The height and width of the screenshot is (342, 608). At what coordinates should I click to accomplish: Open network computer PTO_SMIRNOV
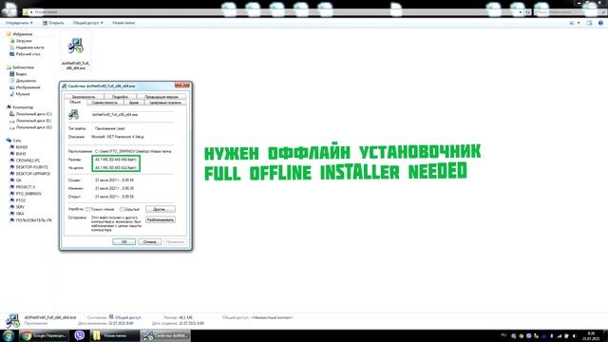pos(28,194)
